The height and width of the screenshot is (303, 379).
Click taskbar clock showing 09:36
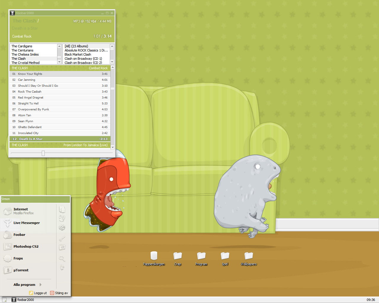click(371, 300)
